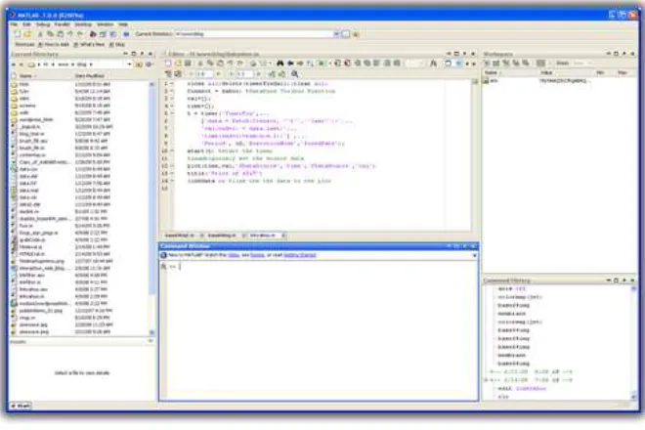This screenshot has height=430, width=645.
Task: Open the Getting Started link
Action: tap(299, 255)
